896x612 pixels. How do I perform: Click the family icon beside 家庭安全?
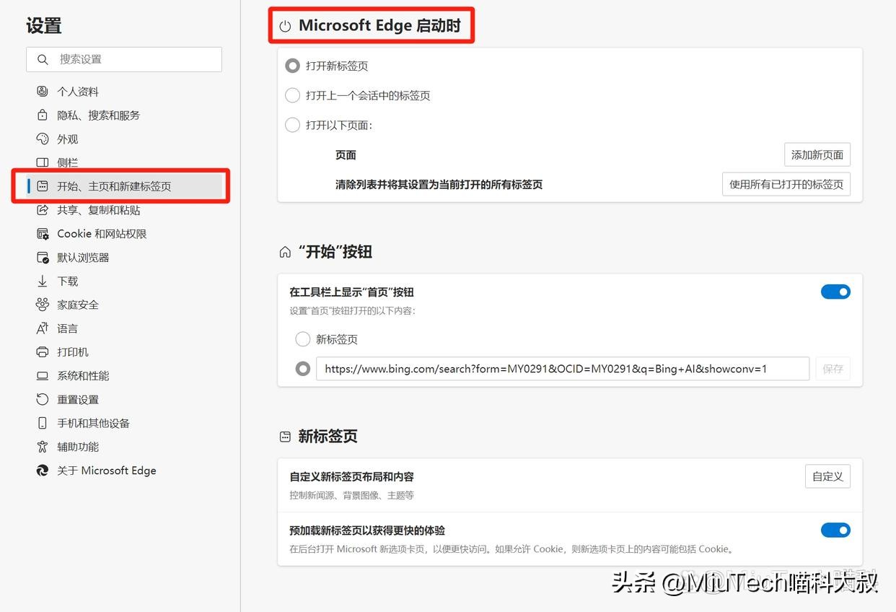(x=43, y=305)
